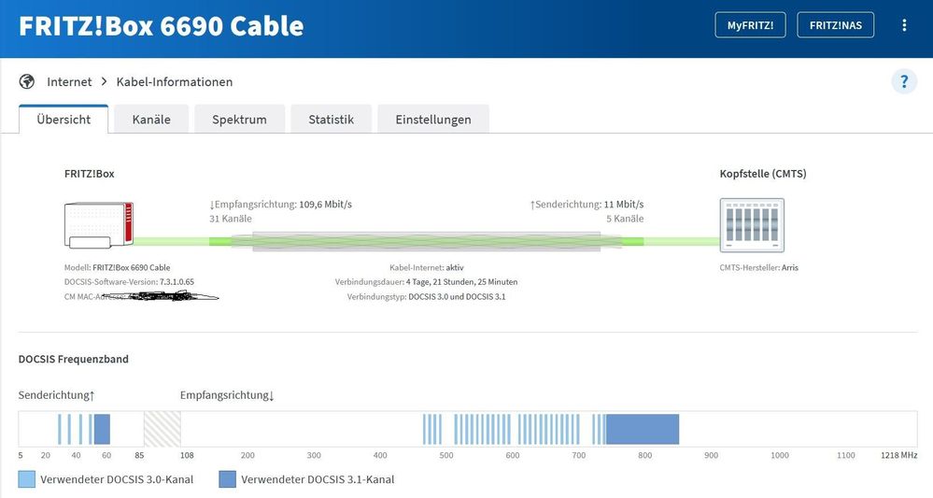Screen dimensions: 933x498
Task: Click the light blue DOCSIS 3.0 legend square
Action: coord(27,479)
